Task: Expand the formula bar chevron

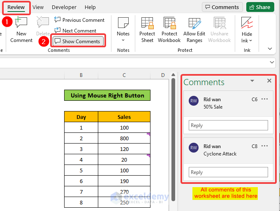Action: (x=272, y=63)
